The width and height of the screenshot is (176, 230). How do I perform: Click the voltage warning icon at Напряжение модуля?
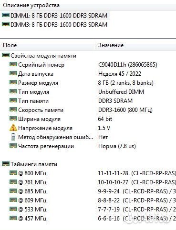click(x=13, y=128)
